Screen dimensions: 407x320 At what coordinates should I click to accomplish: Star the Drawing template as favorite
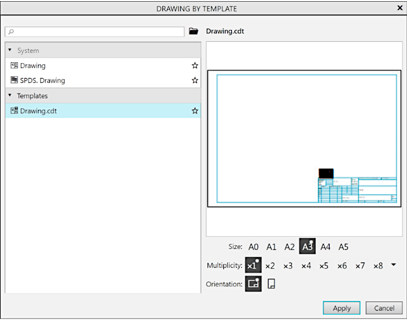click(x=195, y=66)
